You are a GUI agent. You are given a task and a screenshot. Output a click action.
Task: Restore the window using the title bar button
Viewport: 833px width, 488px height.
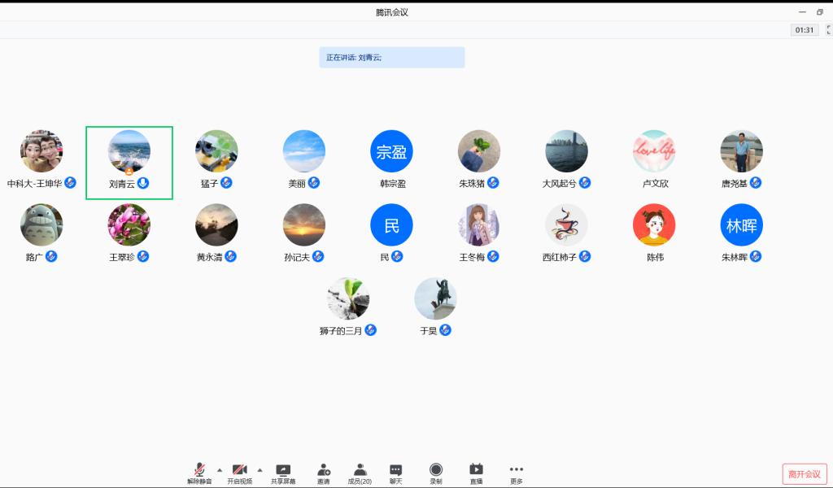pyautogui.click(x=820, y=11)
